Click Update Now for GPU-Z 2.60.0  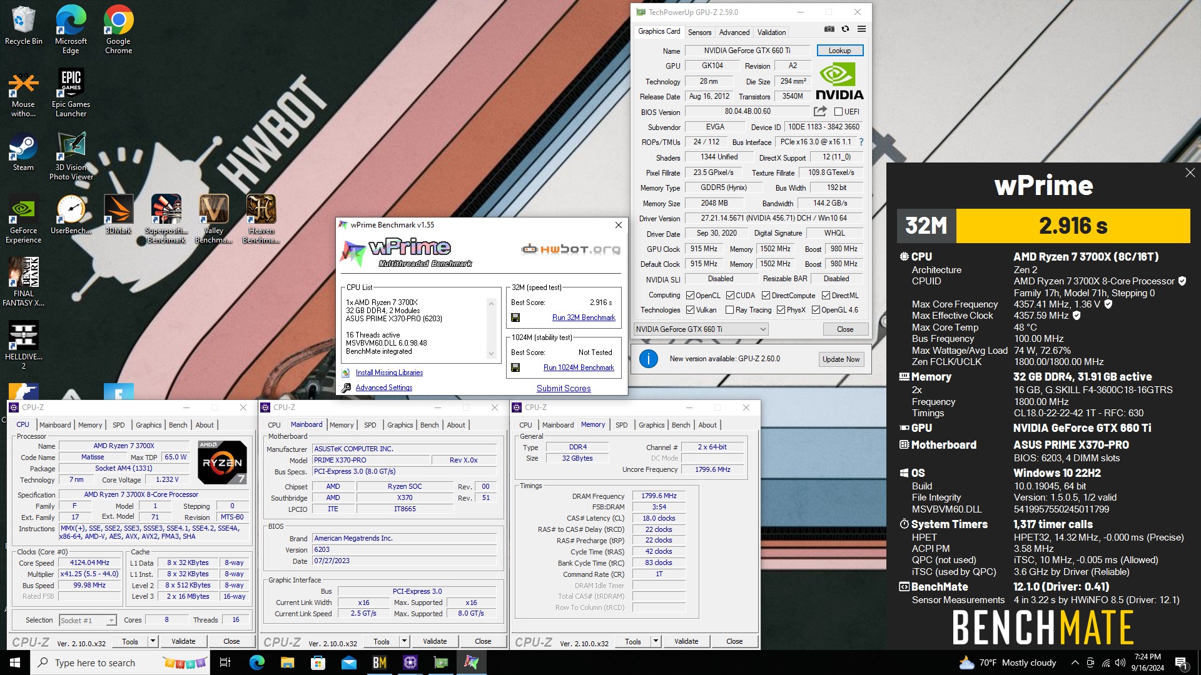click(841, 359)
